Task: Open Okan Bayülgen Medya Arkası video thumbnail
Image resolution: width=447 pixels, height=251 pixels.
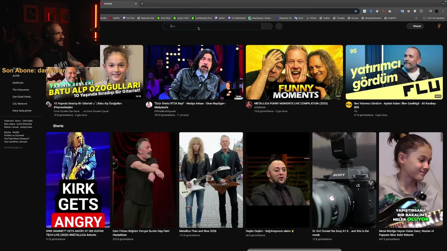Action: pyautogui.click(x=195, y=72)
